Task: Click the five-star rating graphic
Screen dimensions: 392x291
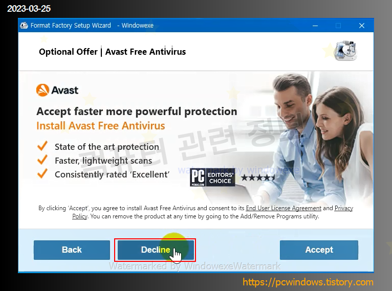Action: tap(258, 178)
